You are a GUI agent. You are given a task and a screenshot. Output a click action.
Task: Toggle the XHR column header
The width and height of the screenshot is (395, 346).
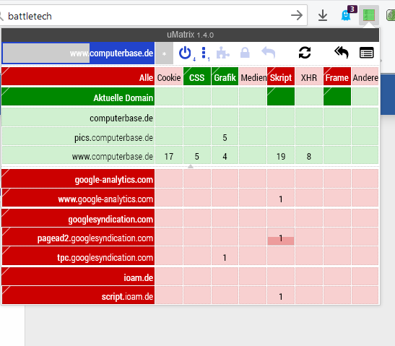pos(309,77)
